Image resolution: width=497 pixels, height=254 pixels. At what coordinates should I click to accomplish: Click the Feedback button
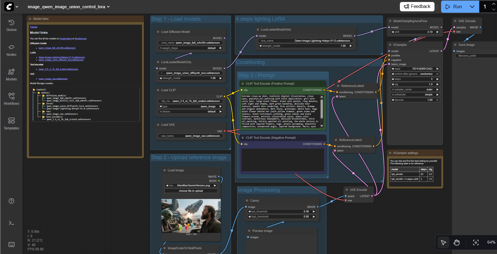(417, 7)
